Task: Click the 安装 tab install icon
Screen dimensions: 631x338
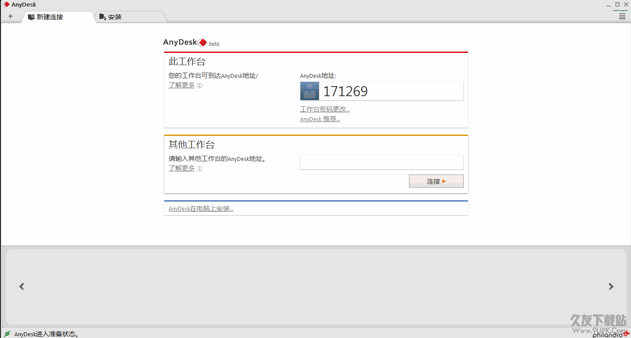Action: [x=102, y=17]
